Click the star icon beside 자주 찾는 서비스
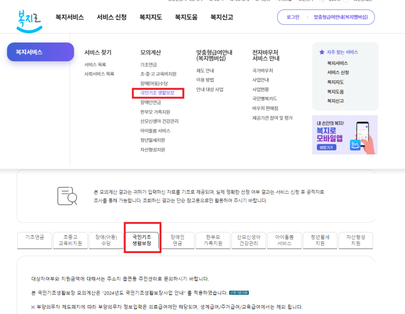Viewport: 405px width, 314px height. click(322, 52)
